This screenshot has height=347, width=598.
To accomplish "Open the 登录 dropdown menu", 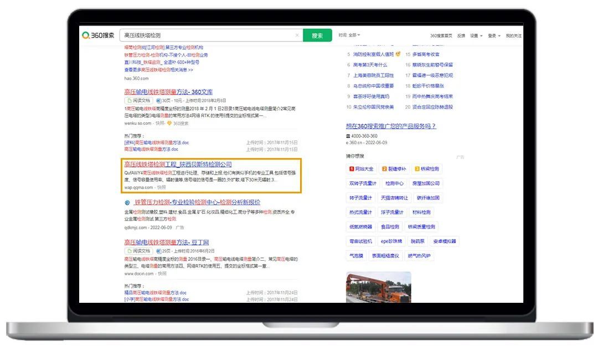I will pyautogui.click(x=494, y=36).
